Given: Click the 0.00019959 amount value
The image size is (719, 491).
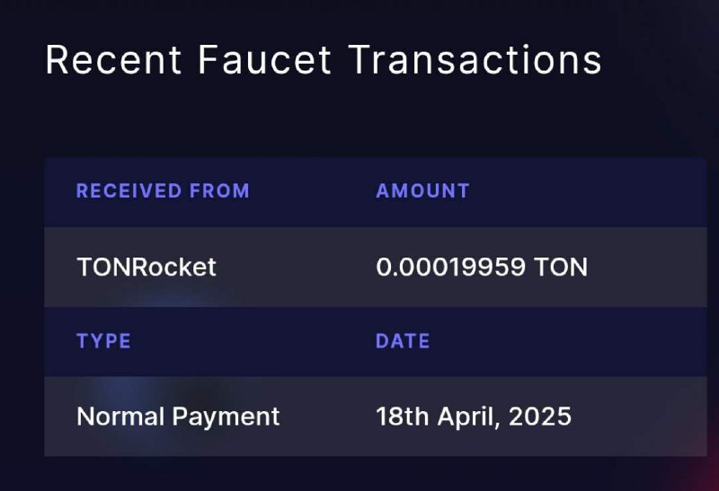Looking at the screenshot, I should pos(451,267).
